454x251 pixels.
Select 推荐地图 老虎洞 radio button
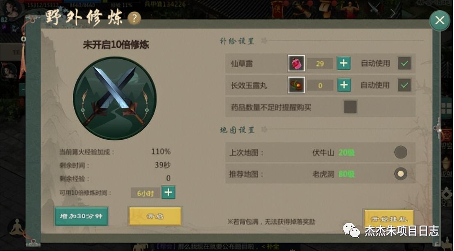coord(400,174)
